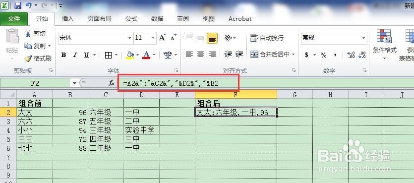Open the Acrobat tab
Viewport: 414px width, 183px height.
(x=240, y=19)
